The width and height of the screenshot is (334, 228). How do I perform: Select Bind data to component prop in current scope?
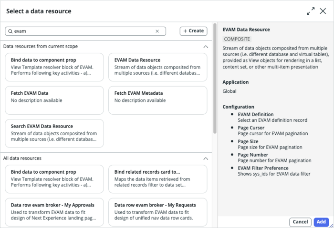(54, 67)
